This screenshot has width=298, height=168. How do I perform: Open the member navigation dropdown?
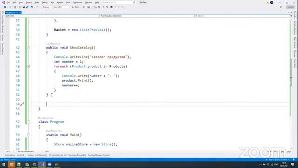pos(242,16)
